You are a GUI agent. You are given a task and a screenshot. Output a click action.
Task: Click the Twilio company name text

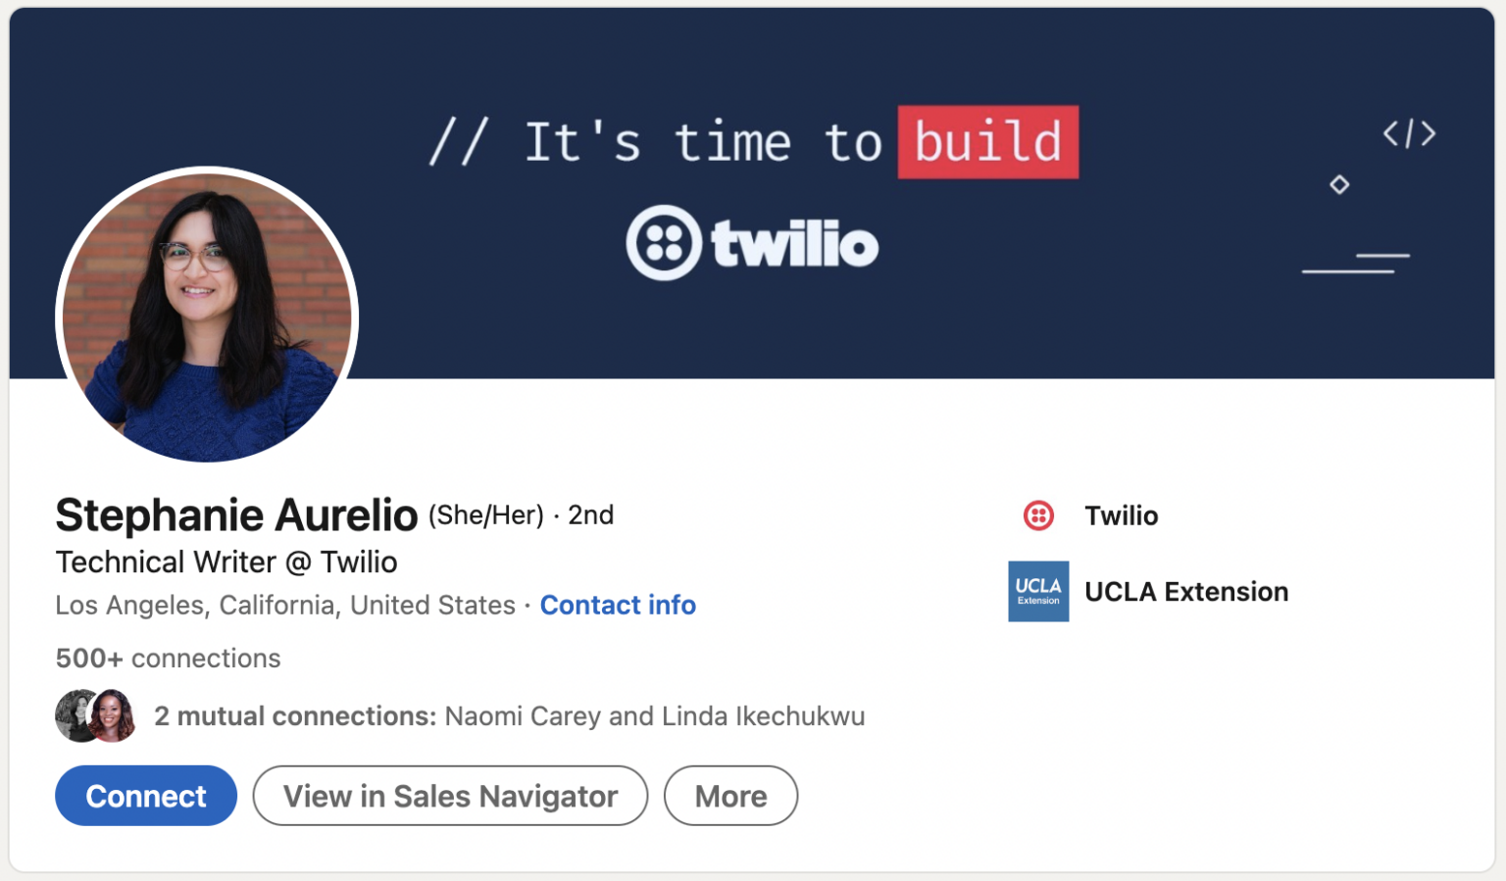click(1121, 514)
